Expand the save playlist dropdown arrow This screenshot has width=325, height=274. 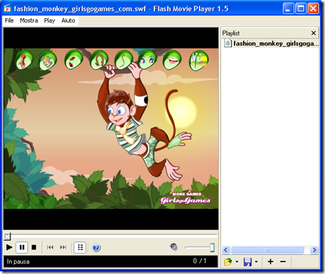tap(256, 261)
